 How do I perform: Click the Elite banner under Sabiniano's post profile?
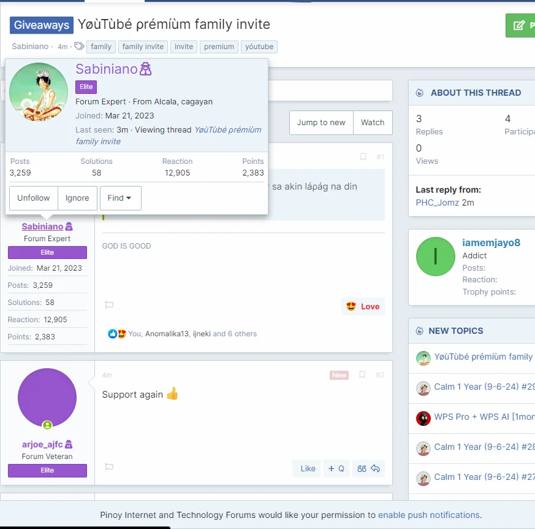click(47, 253)
